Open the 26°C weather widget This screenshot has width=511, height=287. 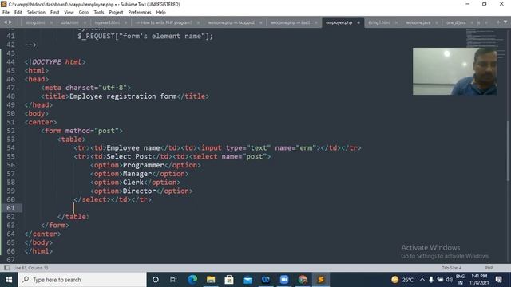pos(402,280)
